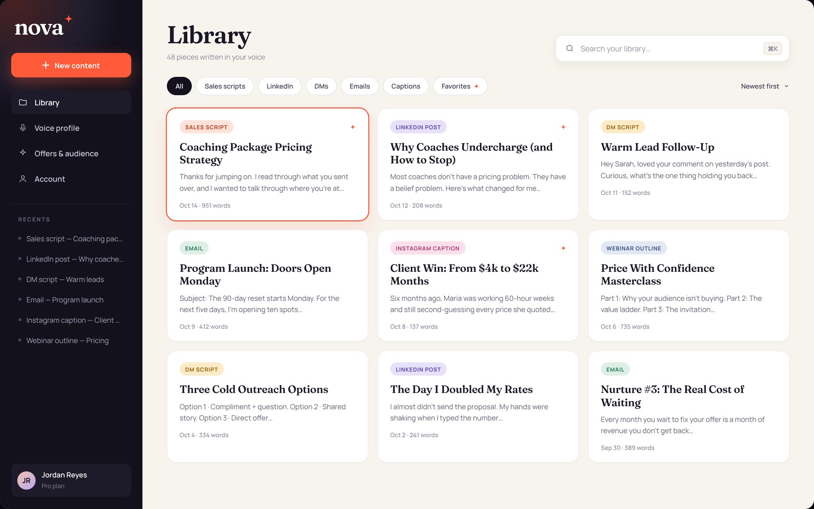Image resolution: width=814 pixels, height=509 pixels.
Task: Open Warm Lead Follow-Up card title
Action: pos(657,147)
